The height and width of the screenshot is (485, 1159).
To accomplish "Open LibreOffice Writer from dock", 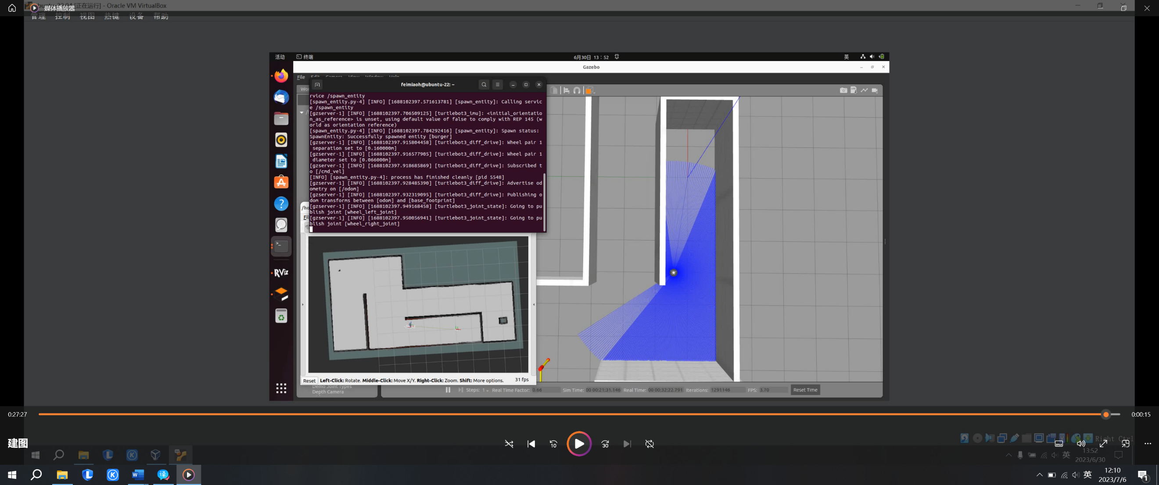I will [281, 161].
